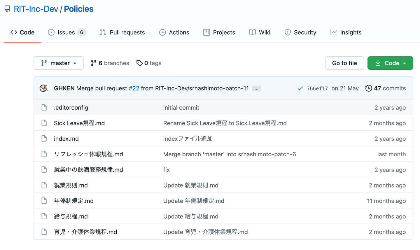View the 47 commits history
Image resolution: width=420 pixels, height=250 pixels.
tap(390, 88)
